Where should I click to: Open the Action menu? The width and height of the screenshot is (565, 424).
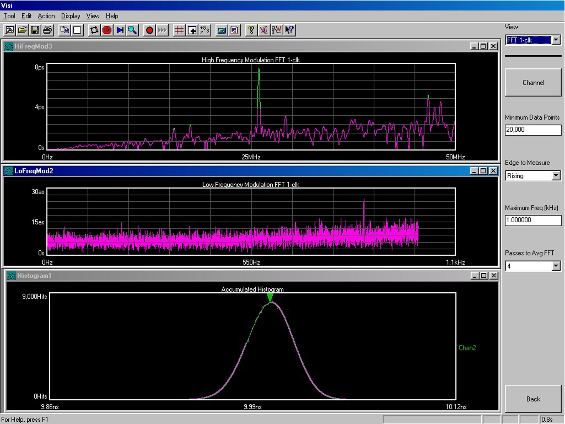tap(46, 16)
